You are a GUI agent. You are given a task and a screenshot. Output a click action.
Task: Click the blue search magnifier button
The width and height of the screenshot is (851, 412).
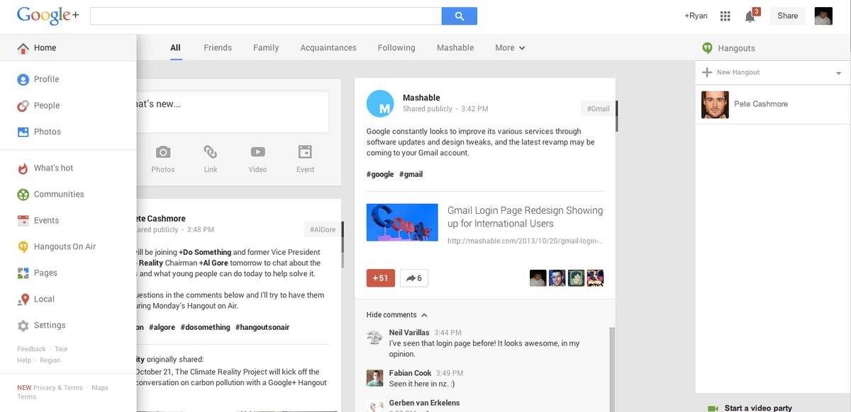tap(459, 16)
